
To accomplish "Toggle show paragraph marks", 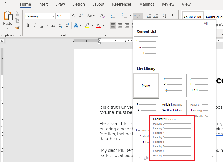I will tap(173, 16).
